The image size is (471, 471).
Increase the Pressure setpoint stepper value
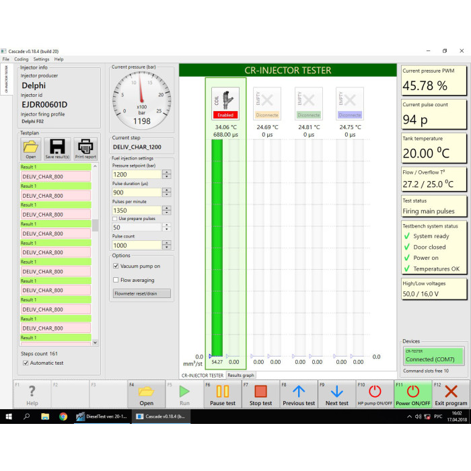[166, 172]
